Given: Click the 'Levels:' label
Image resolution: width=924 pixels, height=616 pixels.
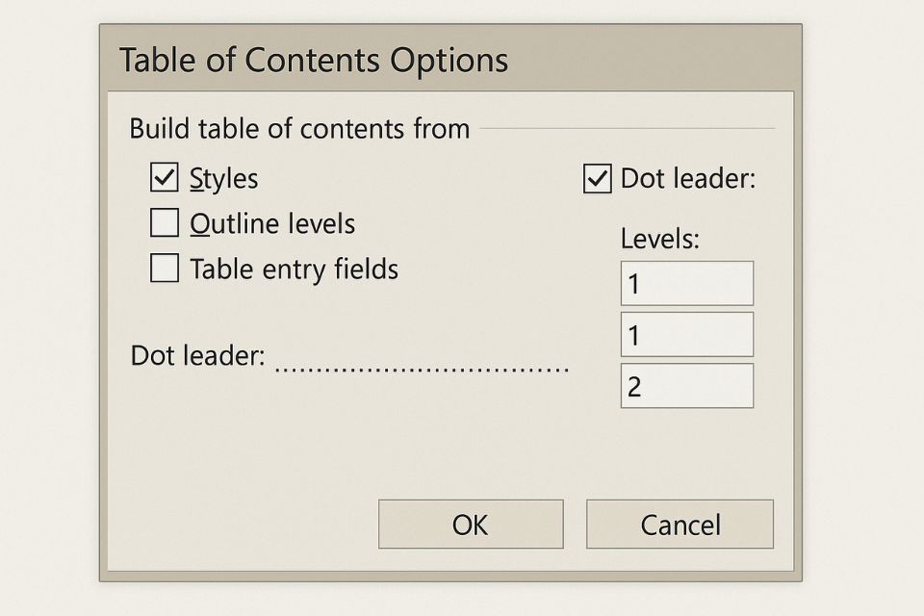Looking at the screenshot, I should (659, 239).
